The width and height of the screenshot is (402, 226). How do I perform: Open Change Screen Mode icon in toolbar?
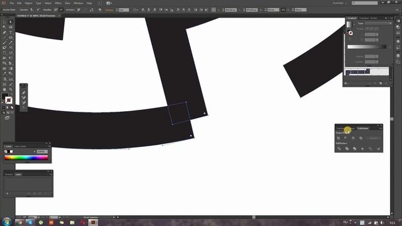(x=7, y=118)
